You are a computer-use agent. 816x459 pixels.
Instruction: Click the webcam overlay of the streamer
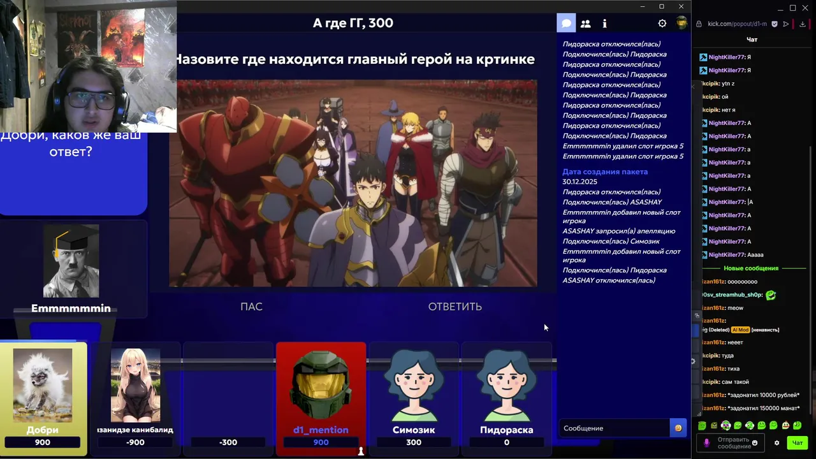point(88,66)
